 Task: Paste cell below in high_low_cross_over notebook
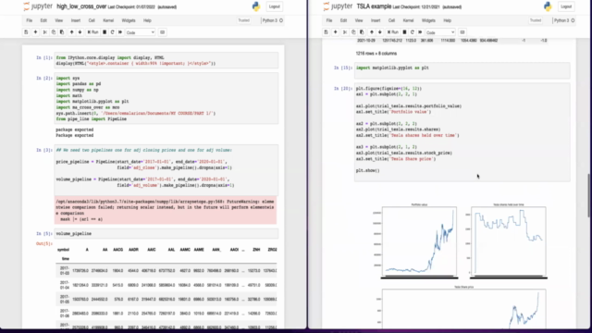click(x=62, y=32)
